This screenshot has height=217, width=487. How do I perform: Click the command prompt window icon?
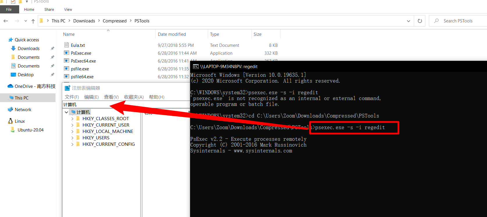196,67
